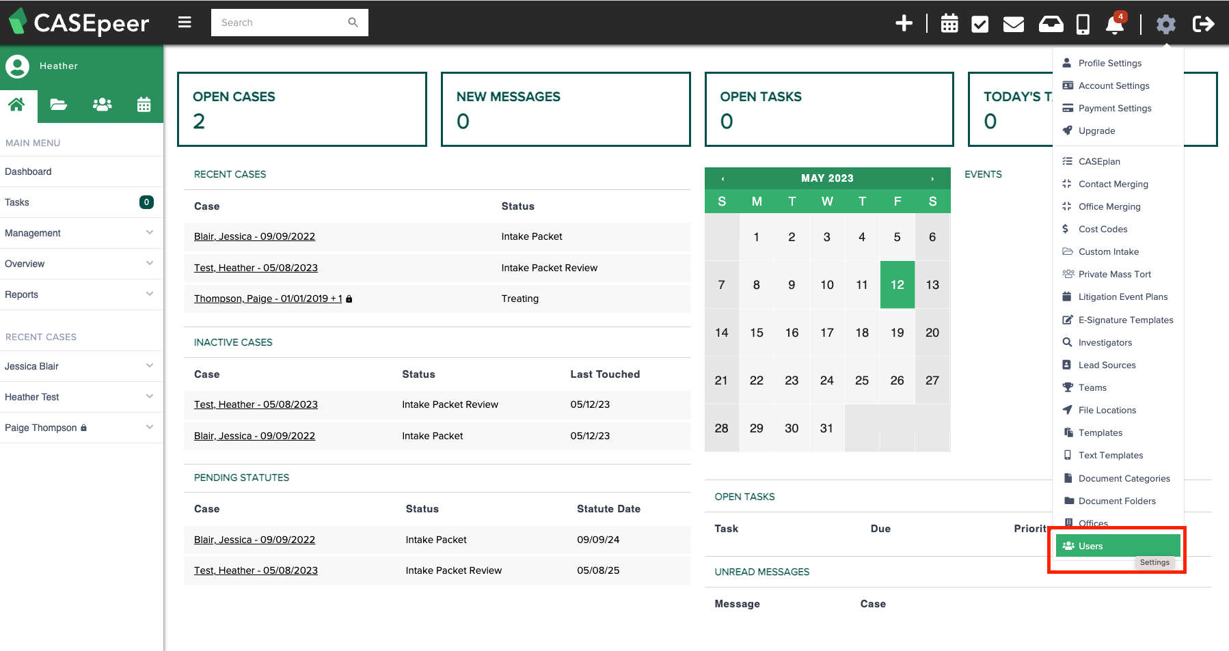
Task: Click the sidebar calendar icon
Action: tap(144, 105)
